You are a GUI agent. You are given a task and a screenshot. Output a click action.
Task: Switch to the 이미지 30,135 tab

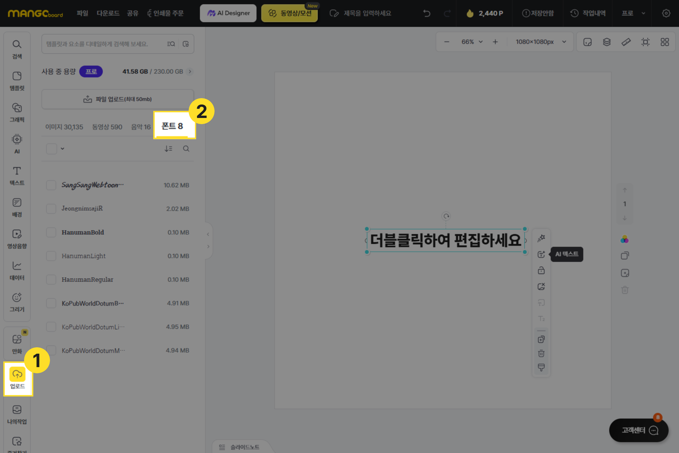(64, 127)
